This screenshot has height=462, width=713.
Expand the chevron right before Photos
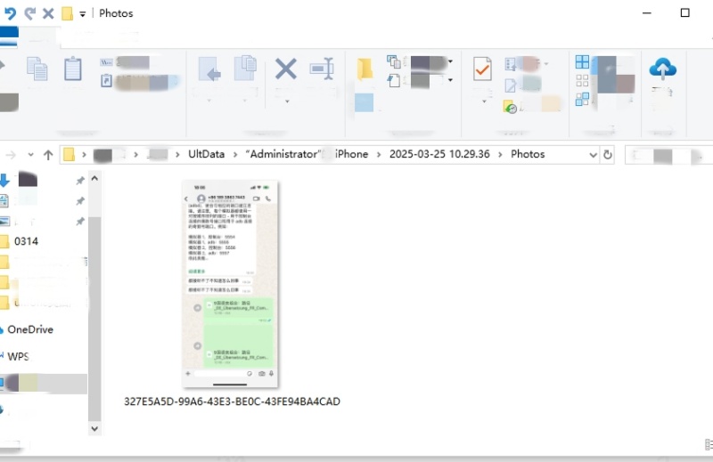500,155
